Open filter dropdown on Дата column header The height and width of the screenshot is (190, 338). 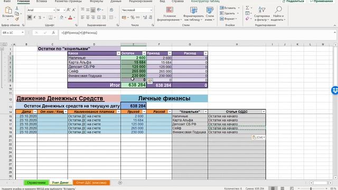35,111
